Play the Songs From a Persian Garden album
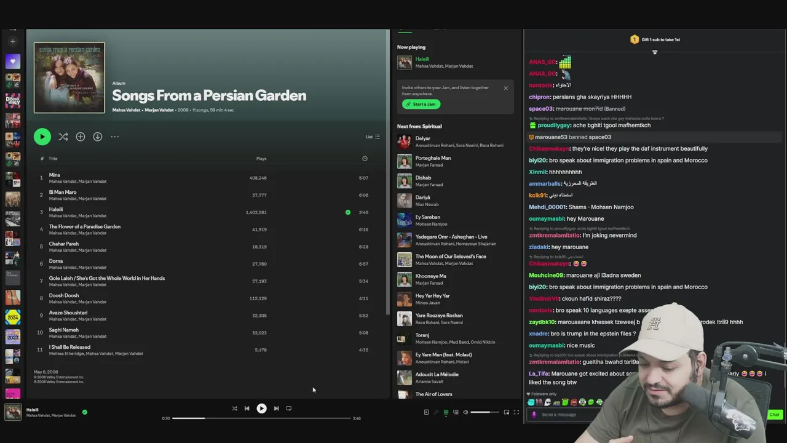Viewport: 787px width, 443px height. (42, 137)
